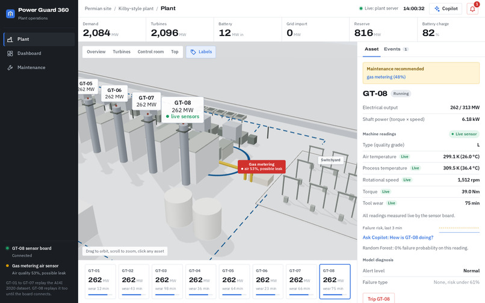Click the Electrical output 262 / 313 MW value

465,108
